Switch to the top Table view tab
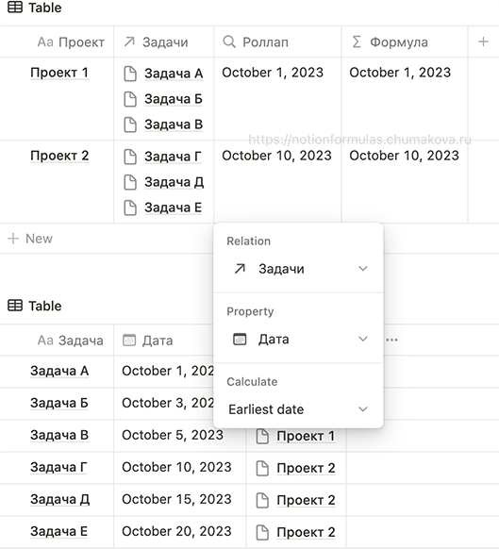Viewport: 499px width, 549px height. [x=35, y=8]
